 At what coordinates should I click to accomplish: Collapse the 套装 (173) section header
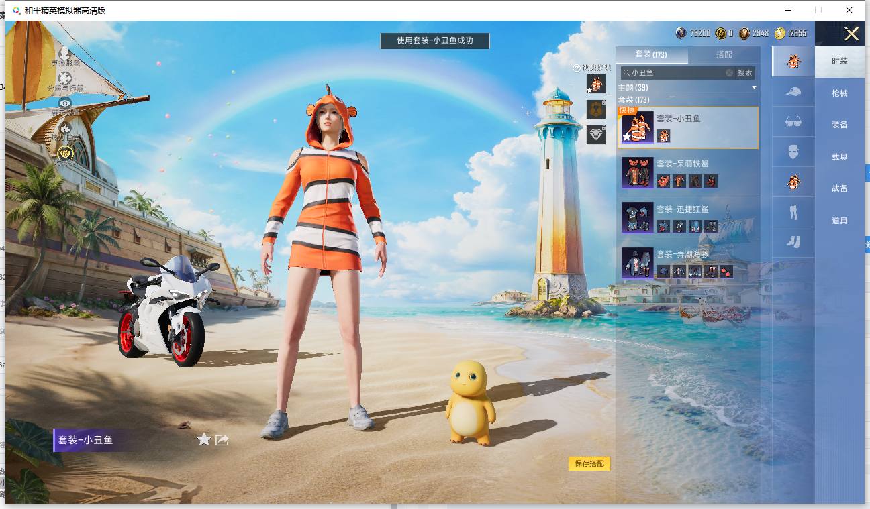[x=633, y=99]
